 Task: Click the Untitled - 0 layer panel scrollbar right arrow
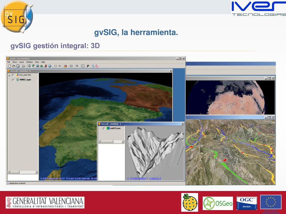tap(37, 172)
